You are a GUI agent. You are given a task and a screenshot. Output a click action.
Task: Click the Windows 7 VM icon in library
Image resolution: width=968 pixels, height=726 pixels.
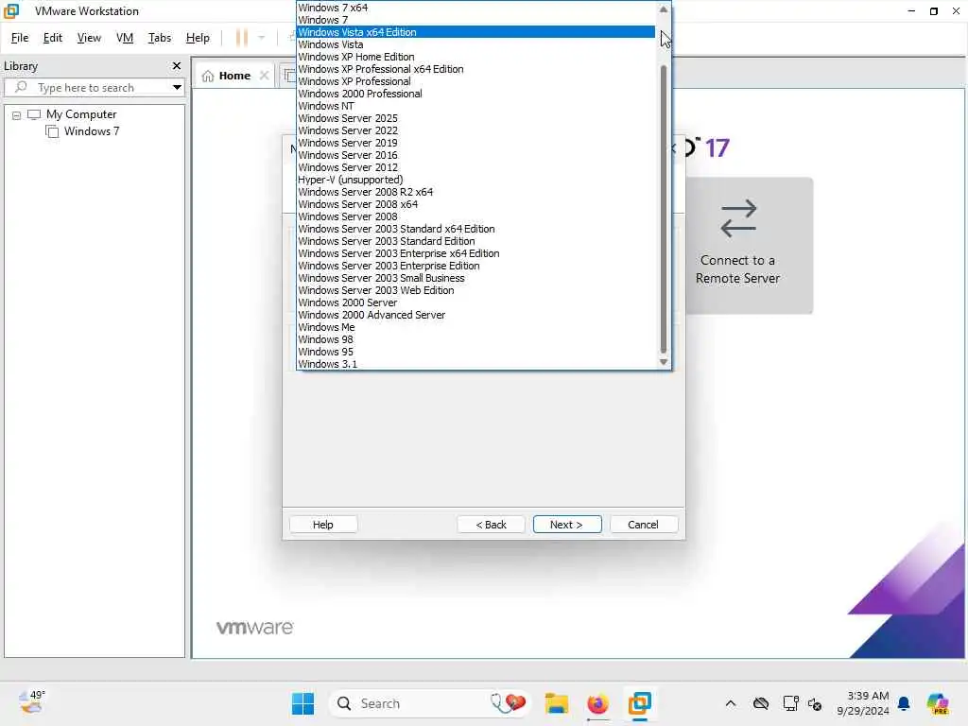point(53,131)
